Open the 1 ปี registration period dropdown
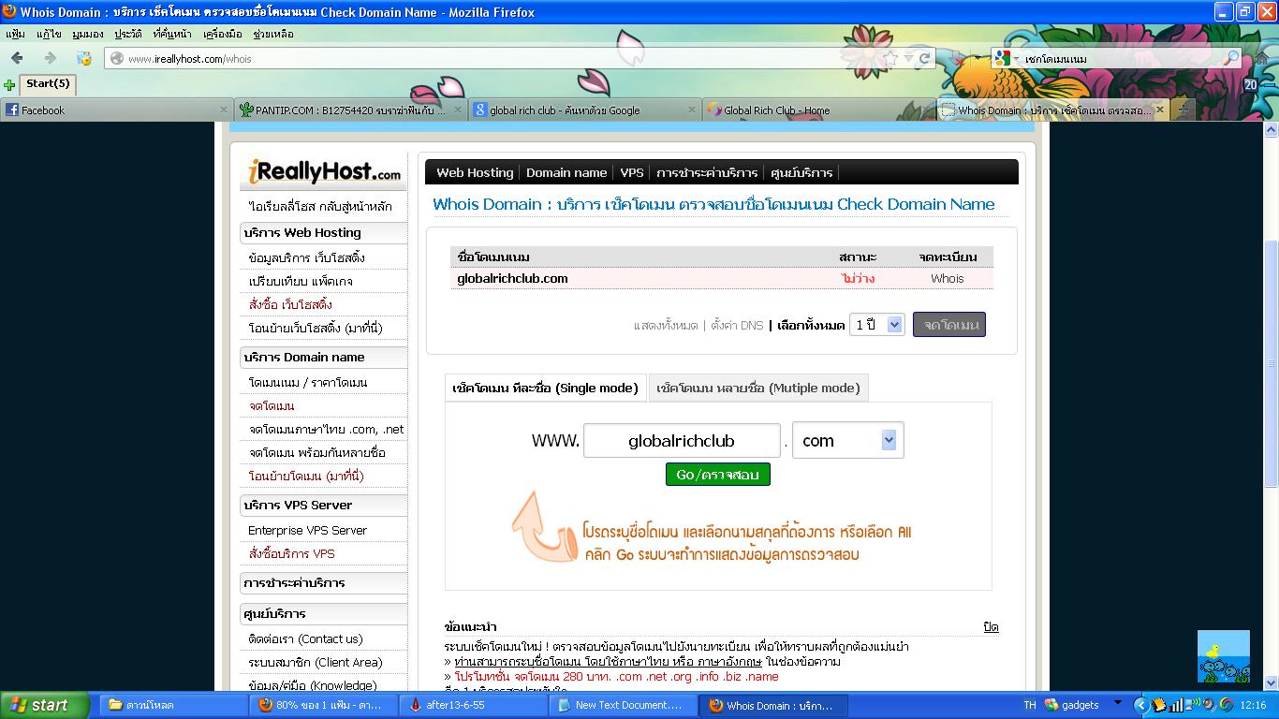1279x719 pixels. [x=876, y=325]
